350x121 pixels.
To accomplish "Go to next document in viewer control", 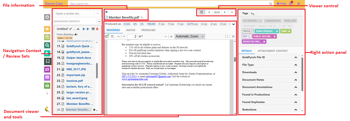I will click(x=224, y=13).
